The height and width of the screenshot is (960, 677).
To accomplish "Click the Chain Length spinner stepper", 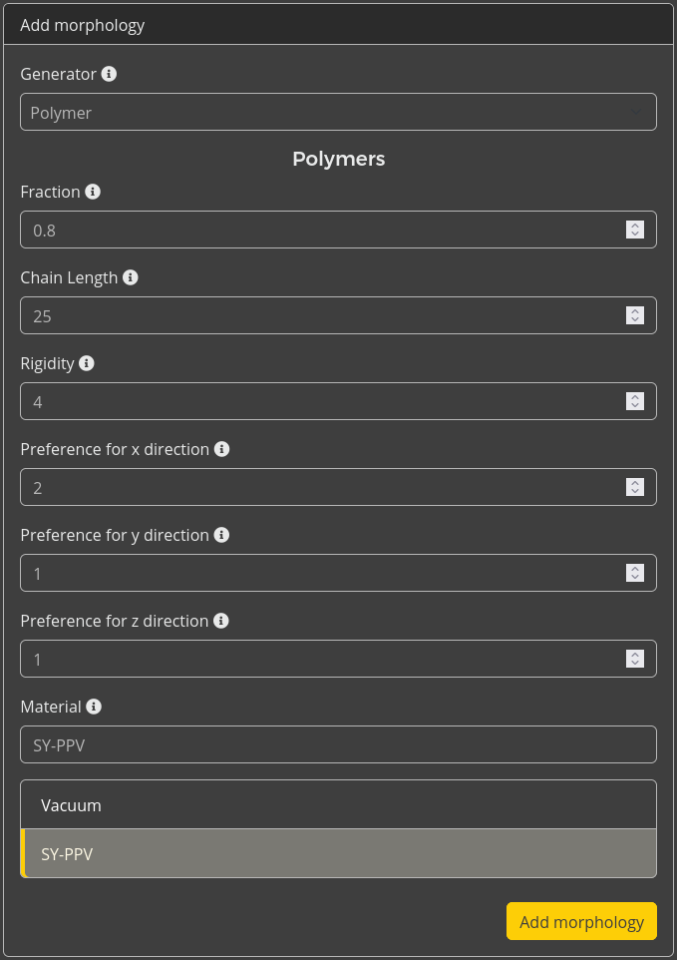I will point(634,315).
